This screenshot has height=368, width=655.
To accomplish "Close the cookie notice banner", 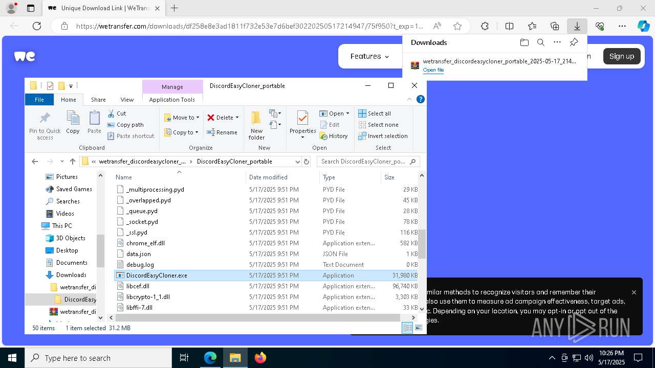I will click(634, 292).
